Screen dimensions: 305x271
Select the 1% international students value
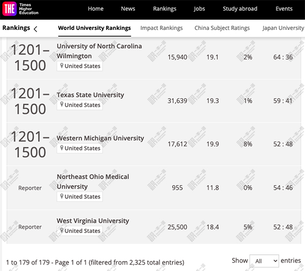248,100
